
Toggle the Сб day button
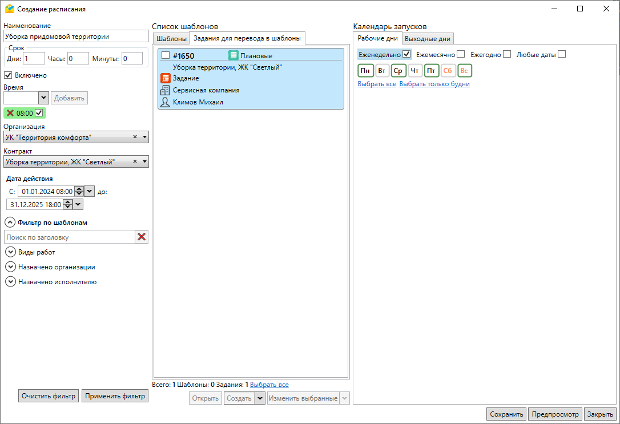coord(448,71)
